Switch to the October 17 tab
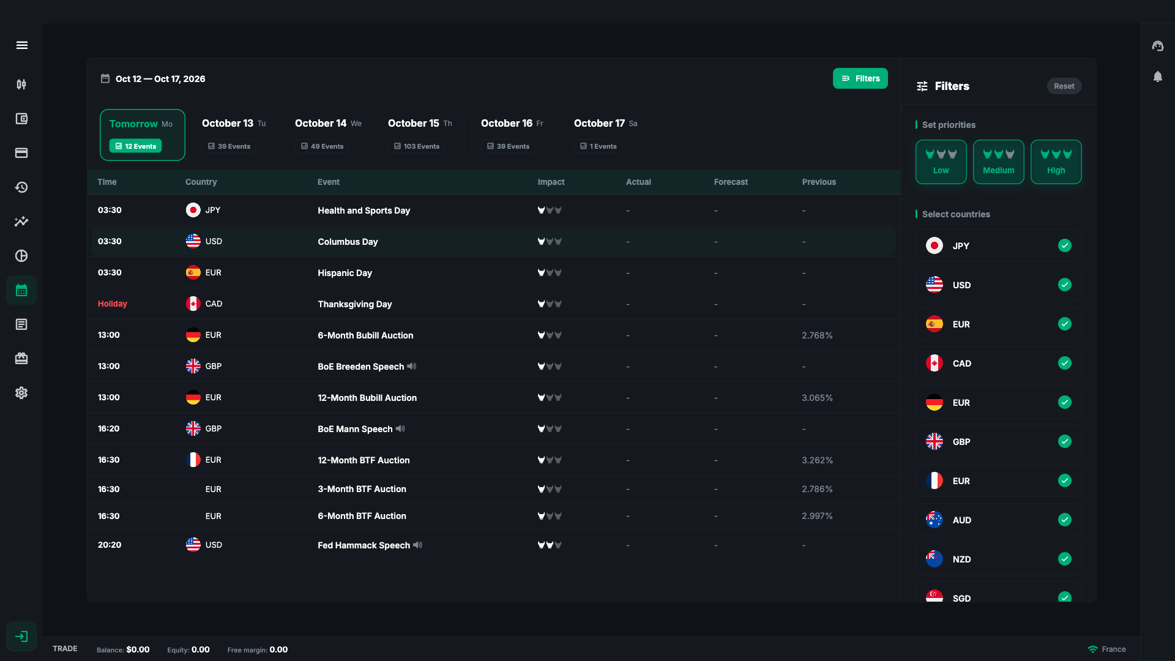This screenshot has height=661, width=1175. (x=608, y=135)
